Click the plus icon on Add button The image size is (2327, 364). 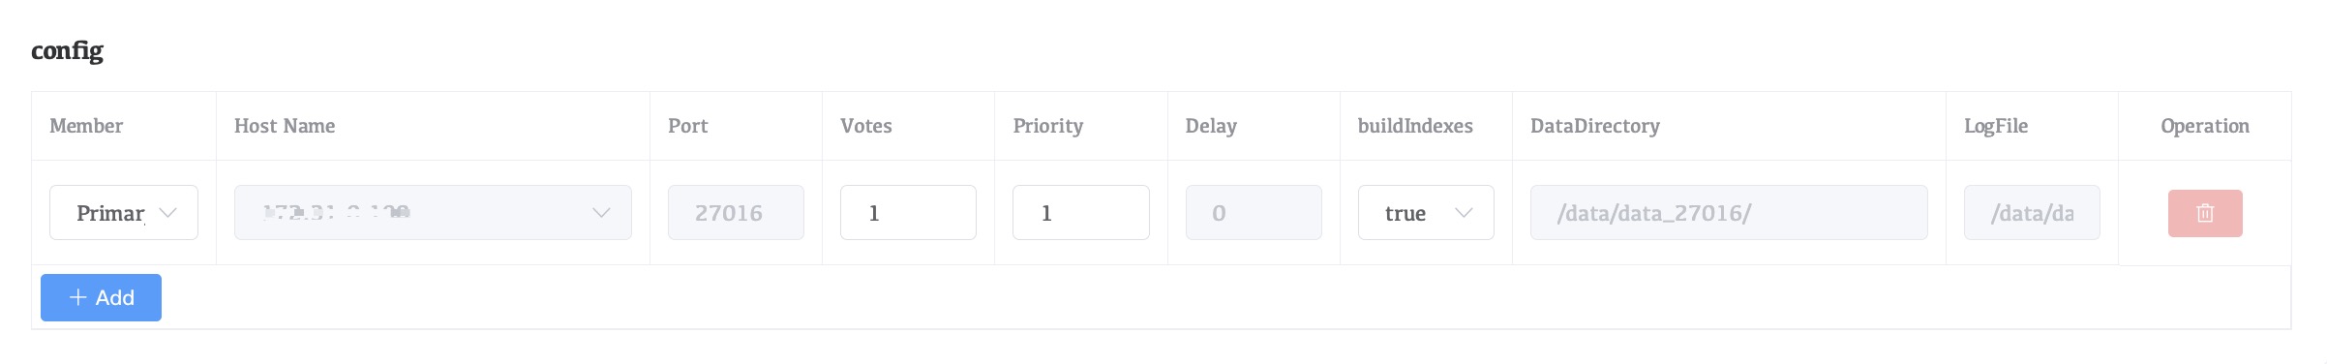click(78, 297)
